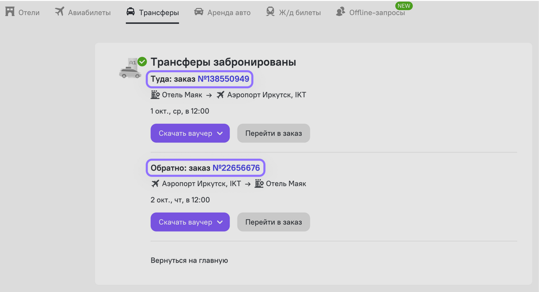Image resolution: width=539 pixels, height=292 pixels.
Task: Click the booked transfer car illustration
Action: tap(131, 68)
